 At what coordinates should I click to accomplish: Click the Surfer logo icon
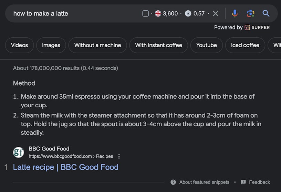[247, 27]
